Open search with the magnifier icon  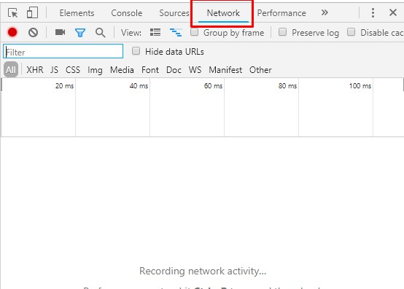(100, 33)
